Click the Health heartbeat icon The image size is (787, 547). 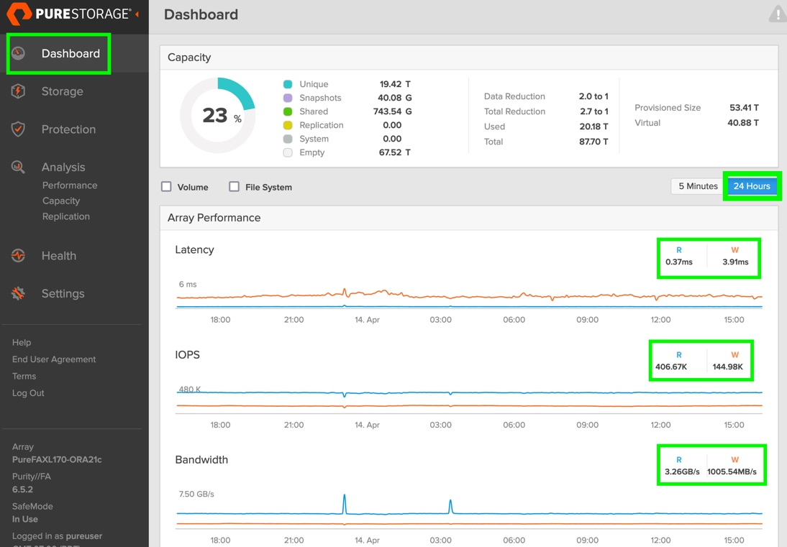[18, 256]
